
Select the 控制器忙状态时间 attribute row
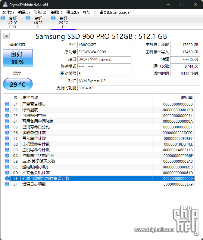tap(99, 155)
